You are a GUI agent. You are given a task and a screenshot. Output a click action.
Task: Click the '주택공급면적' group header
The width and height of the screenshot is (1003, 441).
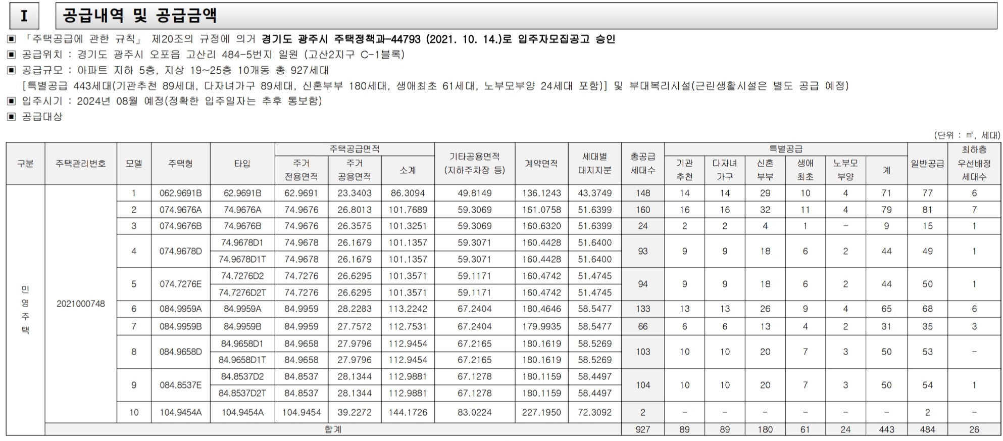click(x=355, y=149)
